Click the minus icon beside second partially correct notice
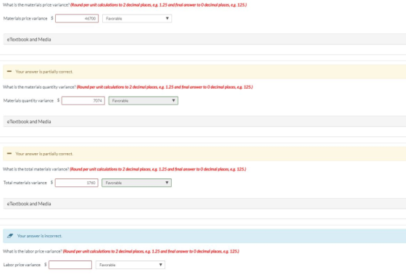This screenshot has height=275, width=406. pos(9,153)
